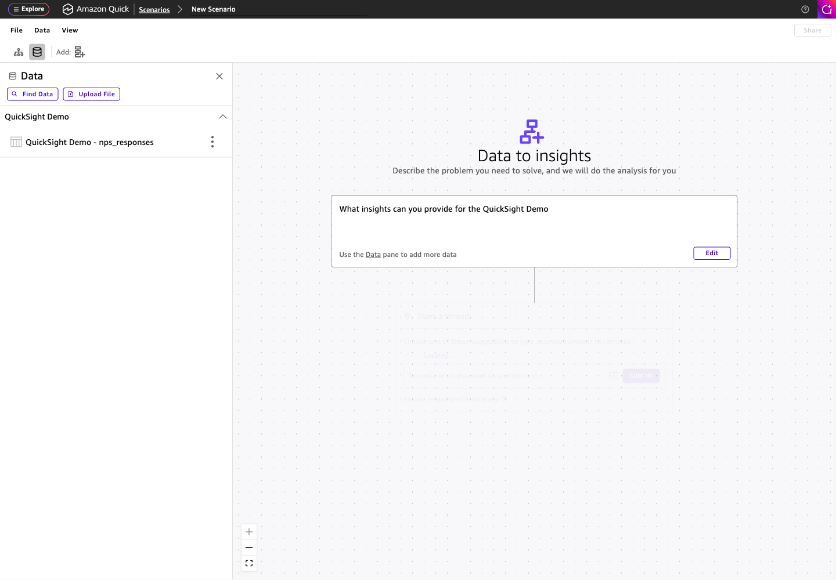Zoom out the canvas with minus
The width and height of the screenshot is (836, 580).
[x=249, y=548]
